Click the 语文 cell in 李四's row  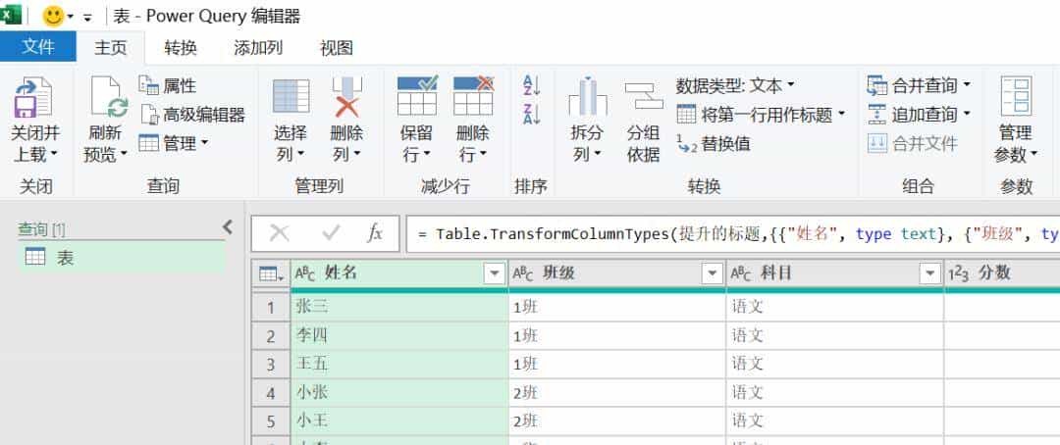pos(835,335)
